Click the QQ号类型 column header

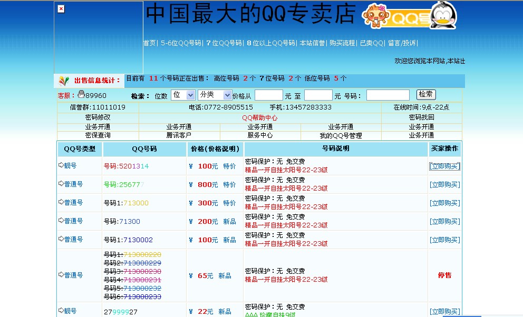80,149
